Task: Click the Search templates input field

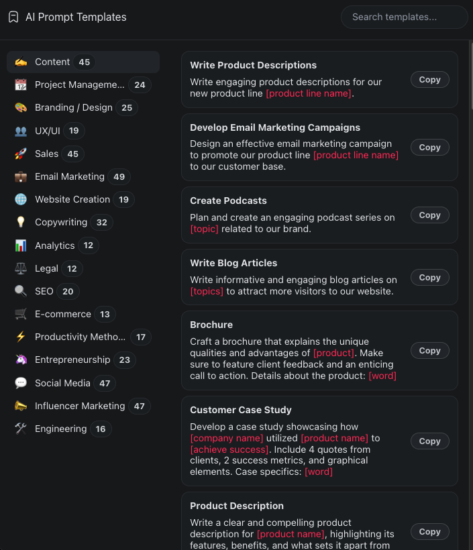Action: (404, 17)
